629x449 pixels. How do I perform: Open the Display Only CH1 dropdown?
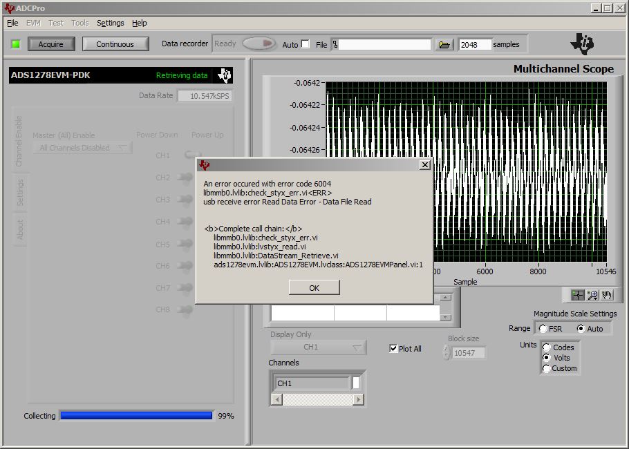point(317,347)
